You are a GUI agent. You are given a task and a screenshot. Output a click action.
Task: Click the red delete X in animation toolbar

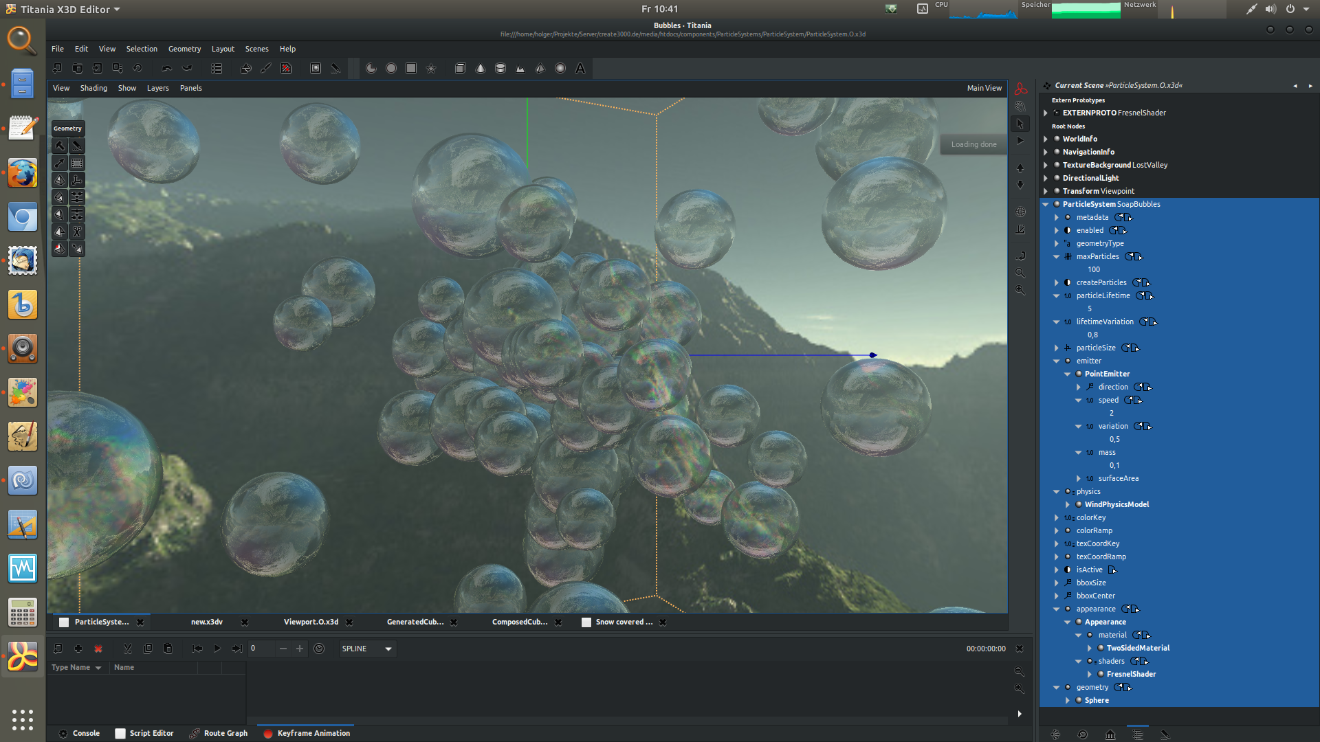pos(98,649)
